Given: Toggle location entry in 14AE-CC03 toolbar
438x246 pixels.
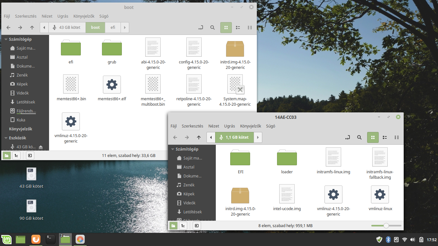Looking at the screenshot, I should click(348, 137).
